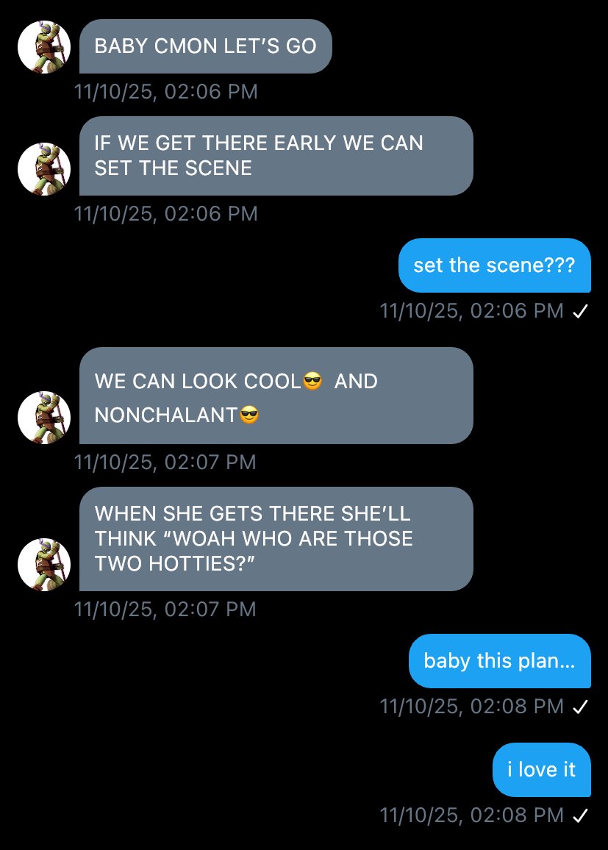Screen dimensions: 608x850
Task: Select the "WE CAN LOOK COOL" message bubble
Action: [276, 396]
